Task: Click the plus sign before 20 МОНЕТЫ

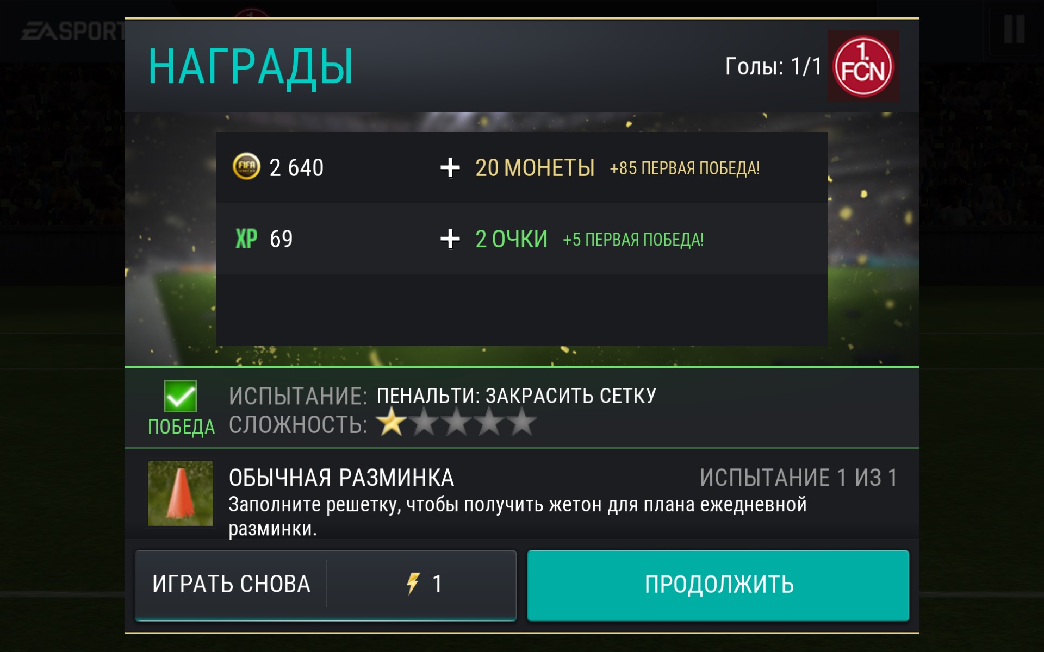Action: tap(450, 167)
